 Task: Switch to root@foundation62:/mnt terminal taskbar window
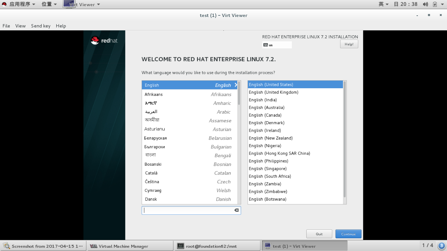218,246
